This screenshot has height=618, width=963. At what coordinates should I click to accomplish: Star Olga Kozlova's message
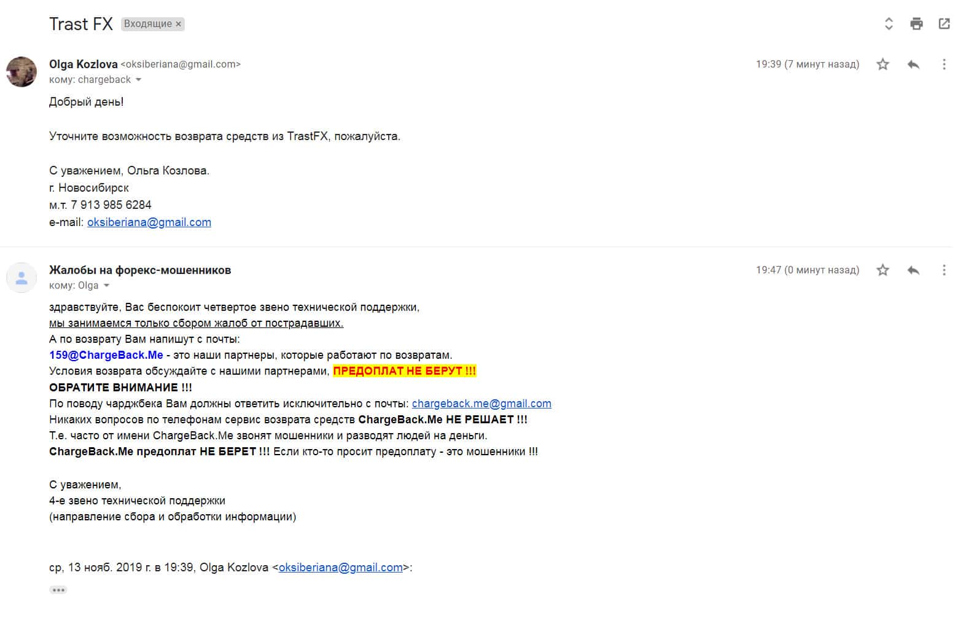pyautogui.click(x=883, y=65)
